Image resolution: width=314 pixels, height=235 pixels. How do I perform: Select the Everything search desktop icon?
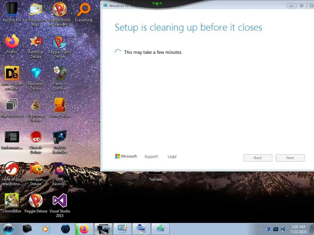coord(83,12)
